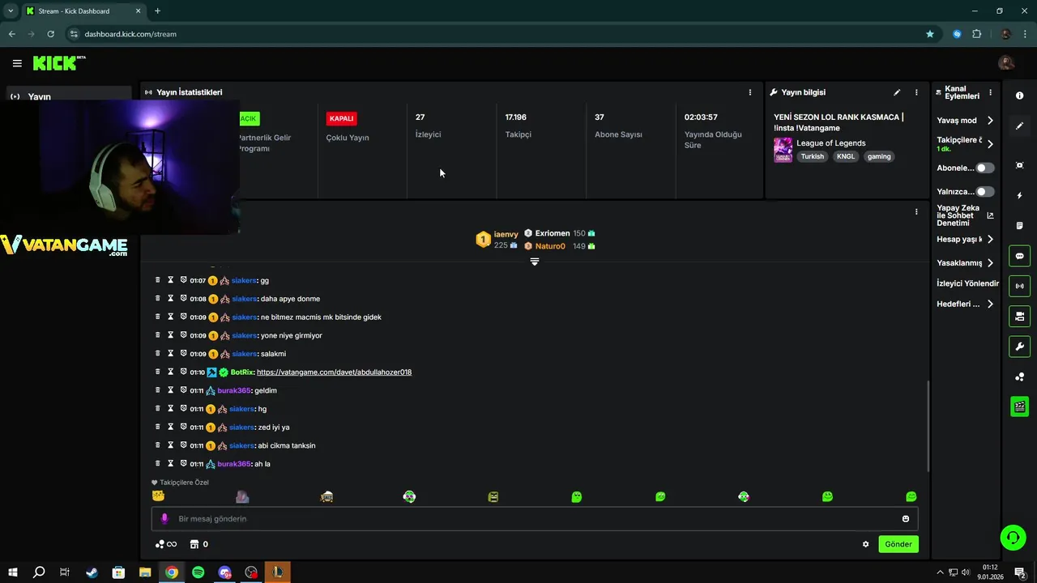Open emoji picker in the chat input

(906, 519)
